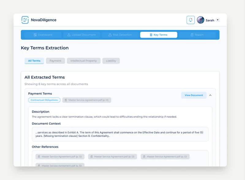Image resolution: width=245 pixels, height=180 pixels.
Task: Open the Upload Document tab
Action: [81, 35]
